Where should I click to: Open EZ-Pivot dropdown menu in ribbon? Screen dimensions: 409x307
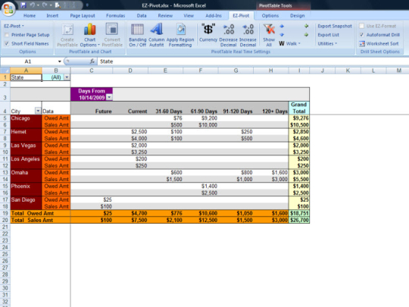(14, 26)
